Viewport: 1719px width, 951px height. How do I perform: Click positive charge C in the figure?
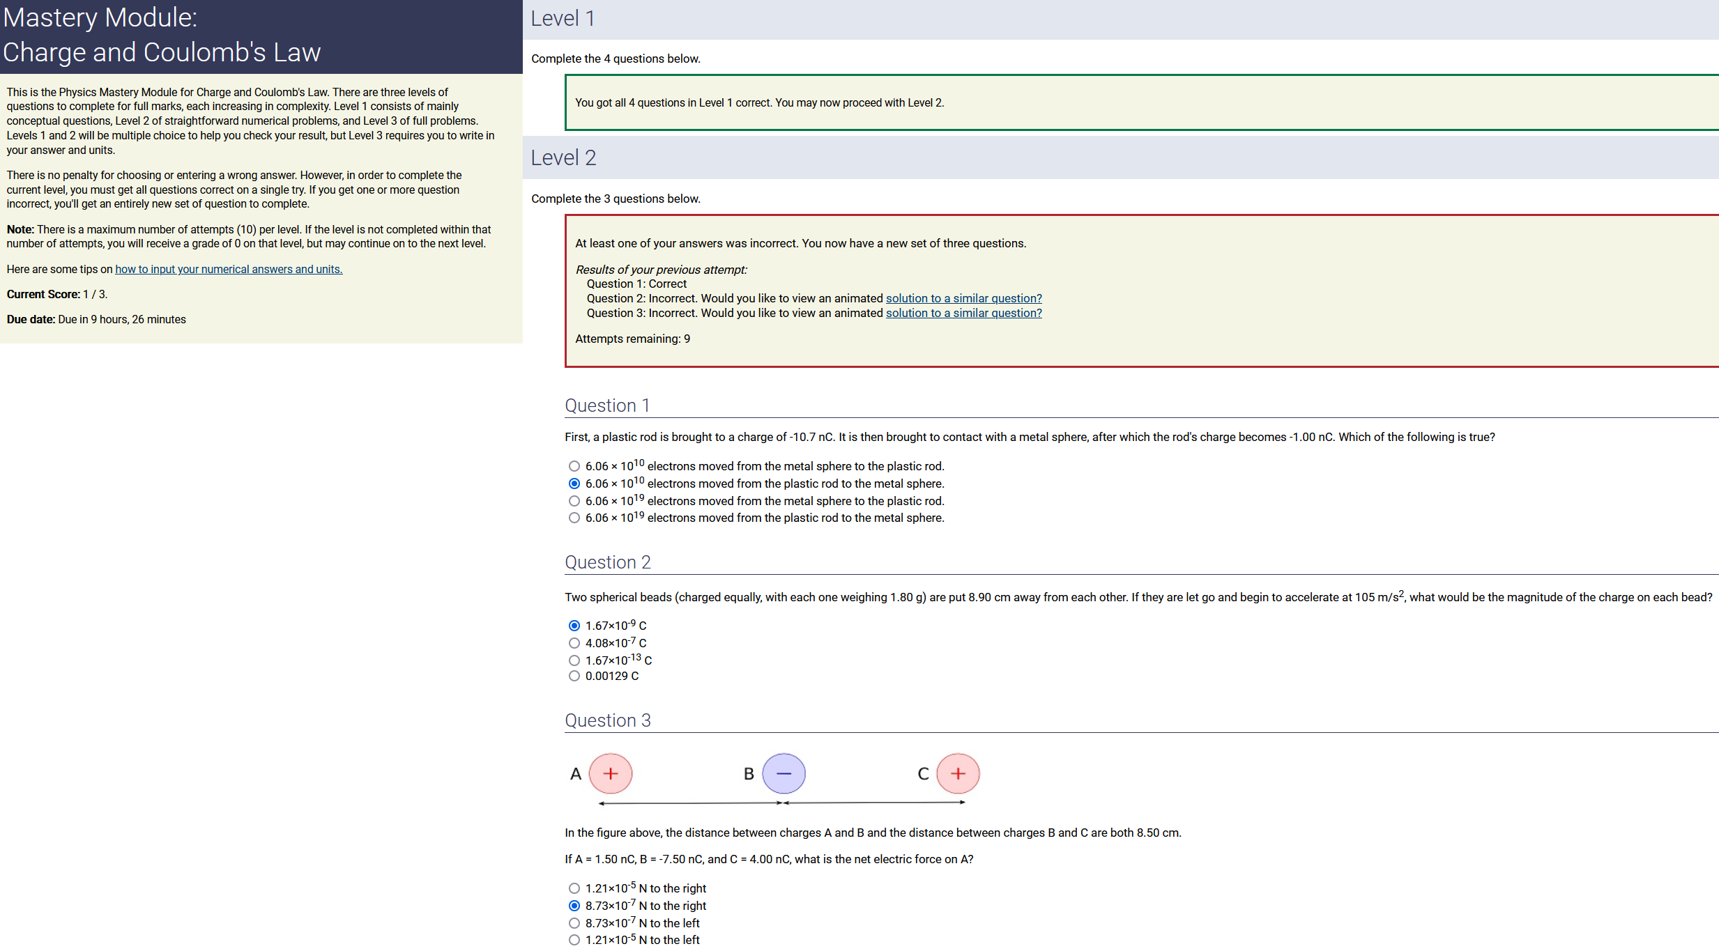(958, 773)
